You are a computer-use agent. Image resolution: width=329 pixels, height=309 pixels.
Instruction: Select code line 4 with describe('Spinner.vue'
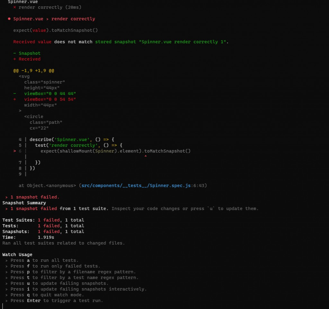point(66,139)
